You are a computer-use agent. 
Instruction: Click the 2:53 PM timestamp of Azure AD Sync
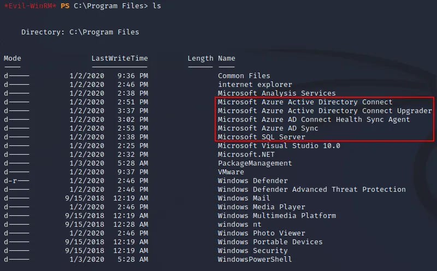pyautogui.click(x=133, y=128)
